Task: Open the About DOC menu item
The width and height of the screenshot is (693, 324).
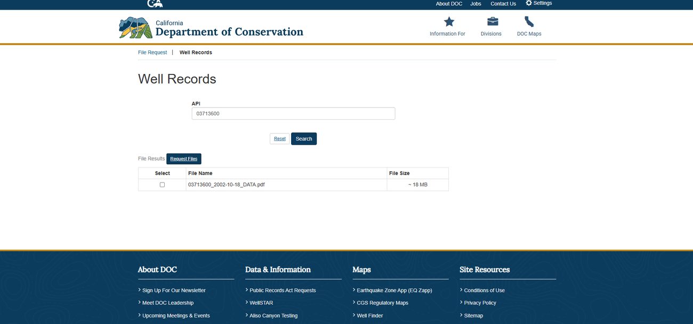Action: [449, 4]
